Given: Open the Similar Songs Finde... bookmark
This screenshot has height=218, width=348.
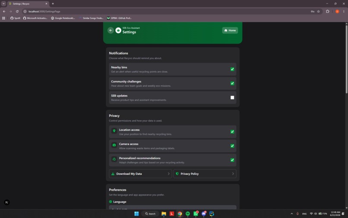Looking at the screenshot, I should pos(91,18).
